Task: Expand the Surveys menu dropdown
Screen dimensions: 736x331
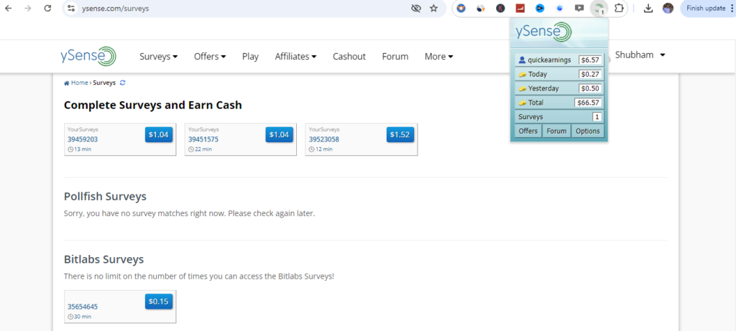Action: pyautogui.click(x=159, y=56)
